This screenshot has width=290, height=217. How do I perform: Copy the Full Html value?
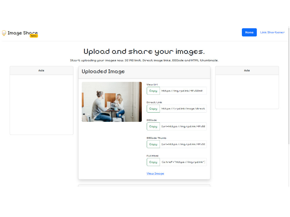tap(153, 162)
